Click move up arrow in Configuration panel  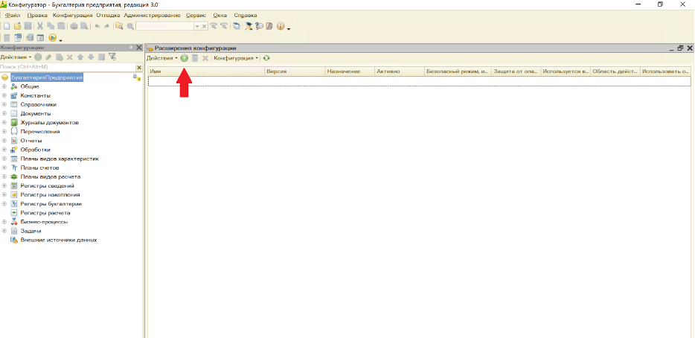click(x=80, y=57)
